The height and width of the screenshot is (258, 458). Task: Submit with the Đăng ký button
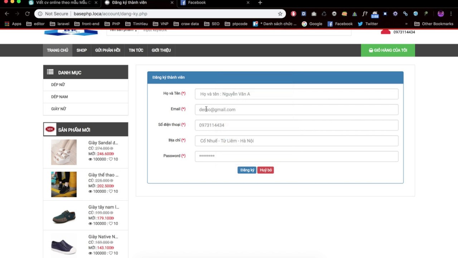(247, 170)
